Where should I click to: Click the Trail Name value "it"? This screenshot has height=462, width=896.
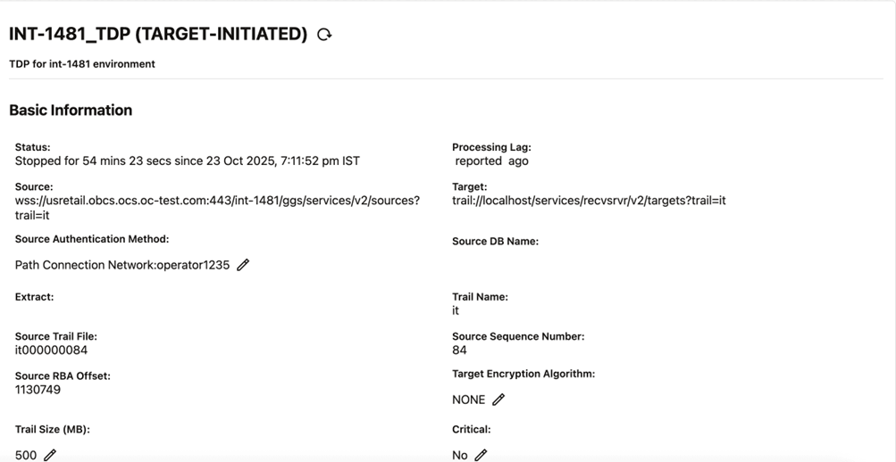tap(456, 311)
